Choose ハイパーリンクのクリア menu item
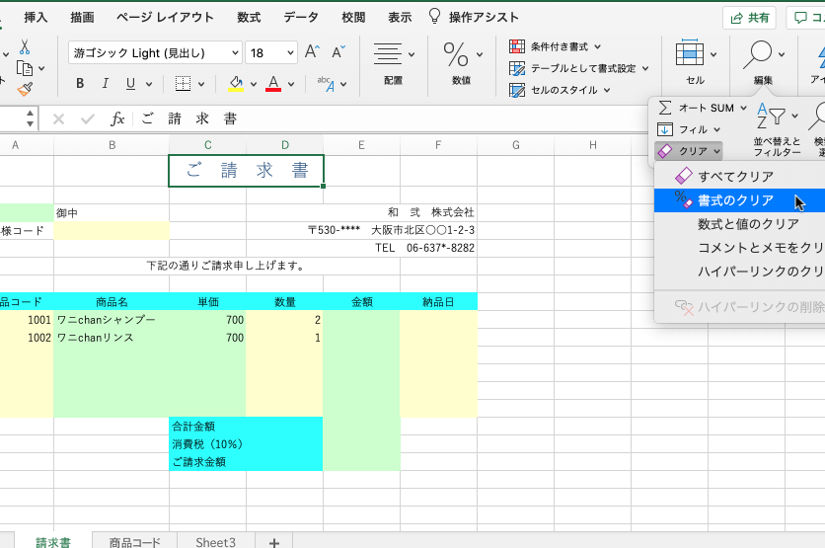This screenshot has height=548, width=825. 739,272
